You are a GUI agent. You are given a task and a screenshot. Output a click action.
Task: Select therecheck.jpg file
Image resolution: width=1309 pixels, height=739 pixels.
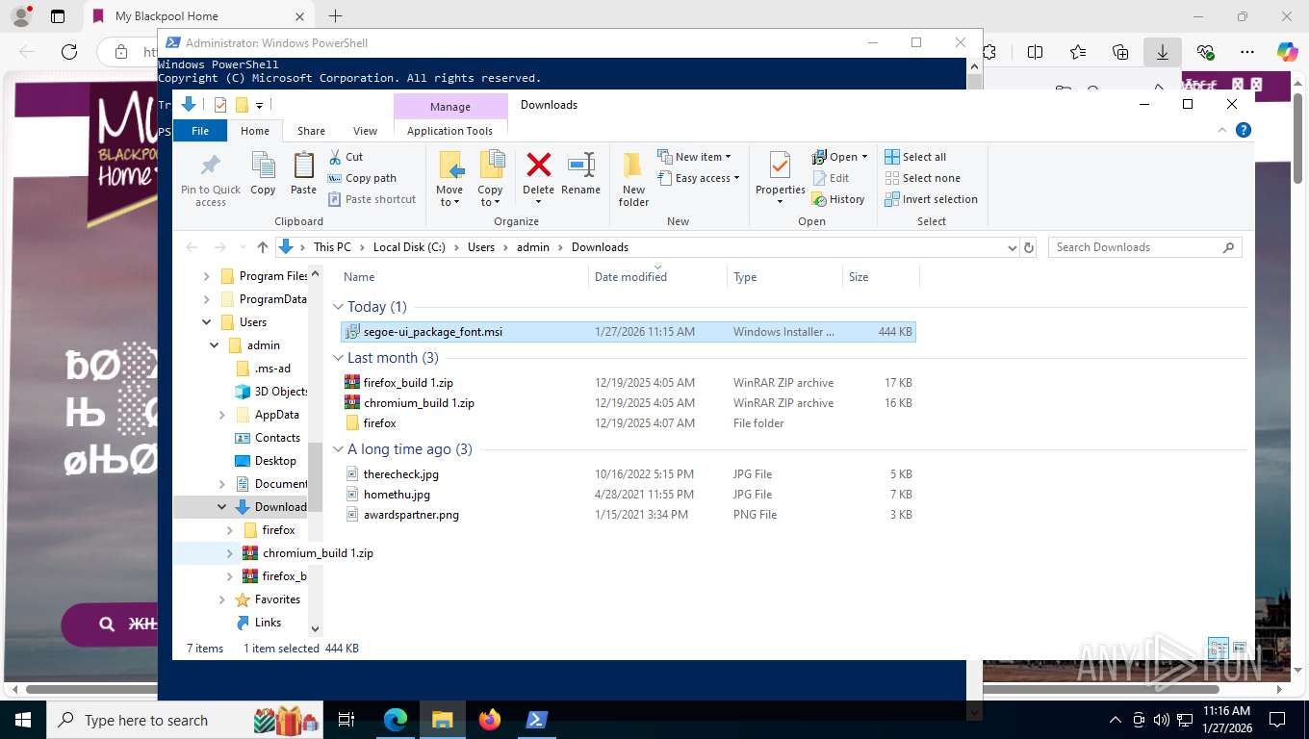(x=629, y=474)
